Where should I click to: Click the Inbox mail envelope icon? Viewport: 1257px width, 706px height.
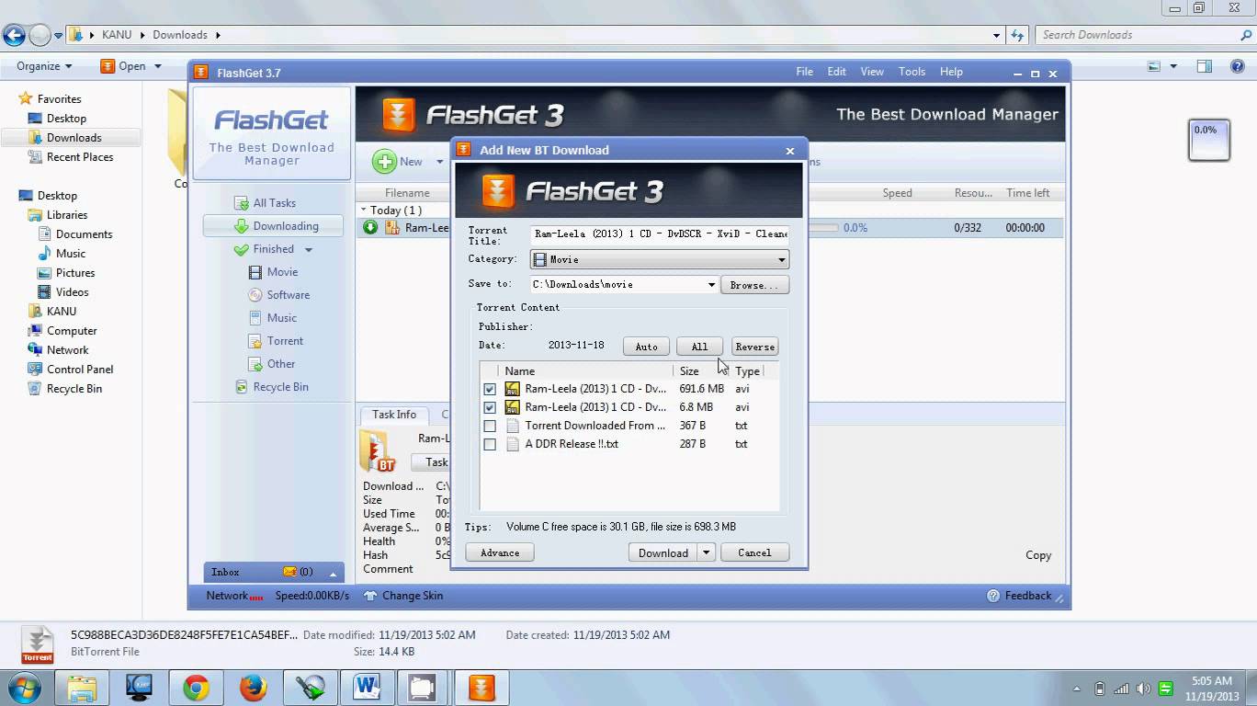coord(290,572)
